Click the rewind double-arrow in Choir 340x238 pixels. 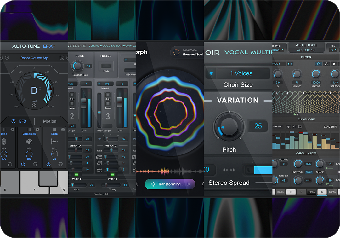(225, 170)
